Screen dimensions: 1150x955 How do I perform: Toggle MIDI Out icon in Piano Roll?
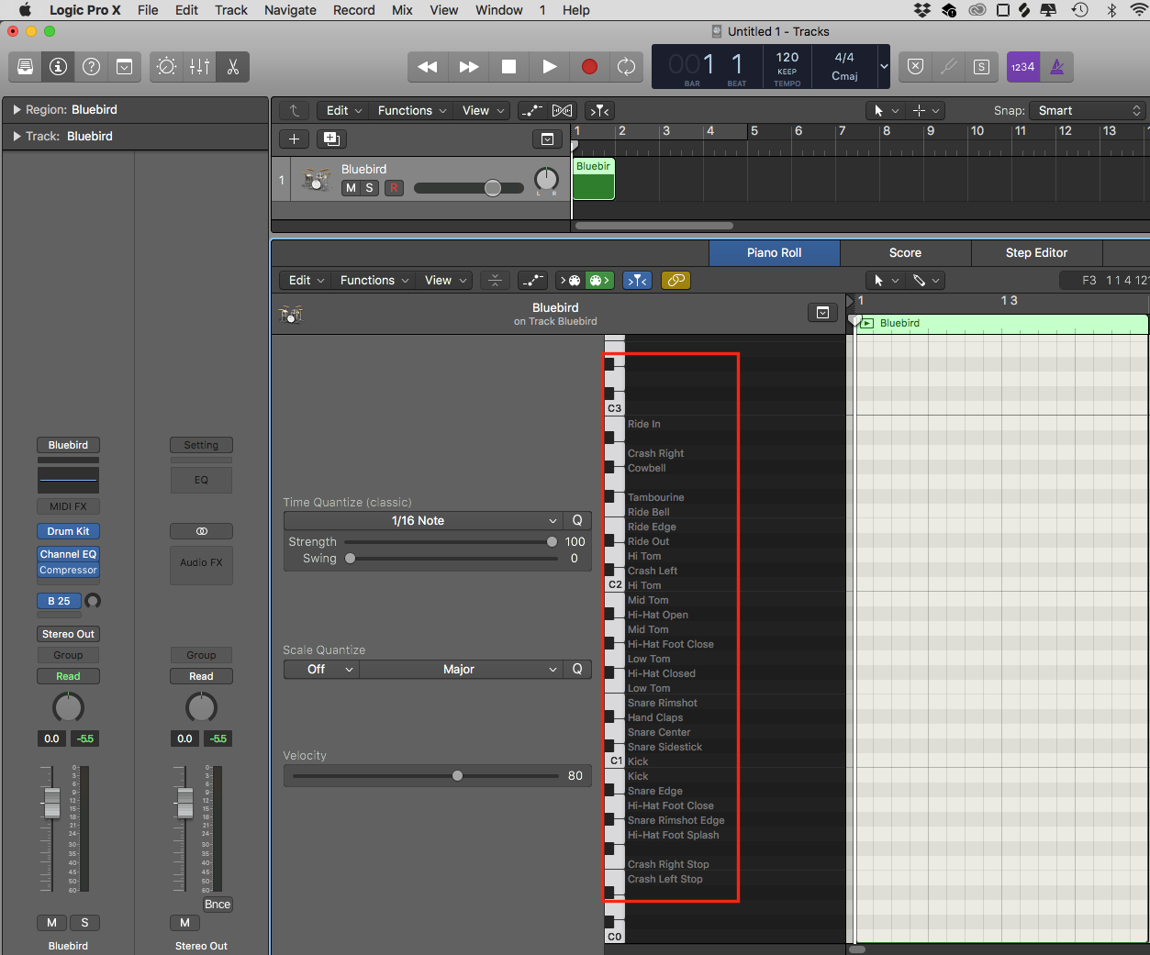tap(599, 280)
